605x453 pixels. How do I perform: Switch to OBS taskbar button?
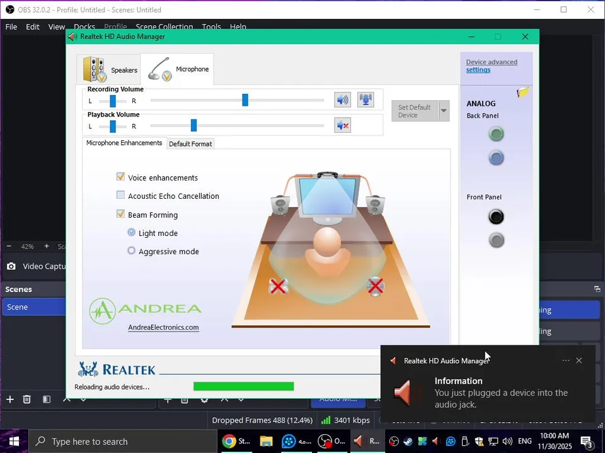[x=333, y=441]
